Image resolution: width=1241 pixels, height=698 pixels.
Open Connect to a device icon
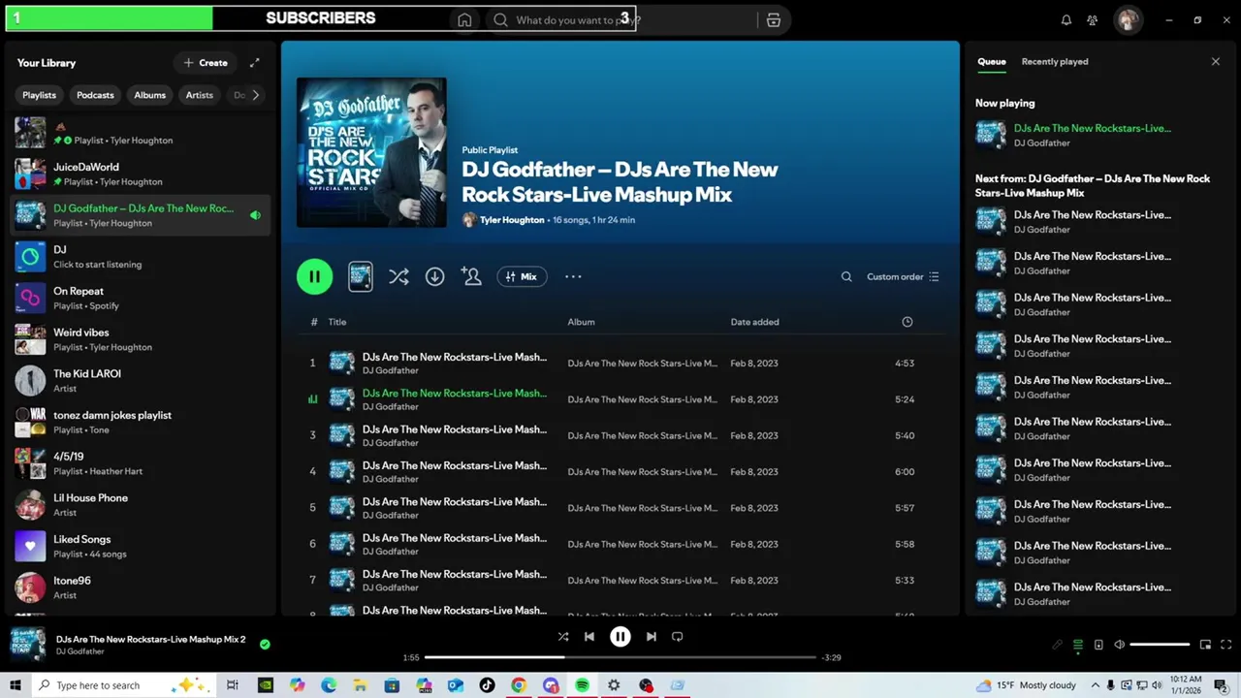point(1098,645)
